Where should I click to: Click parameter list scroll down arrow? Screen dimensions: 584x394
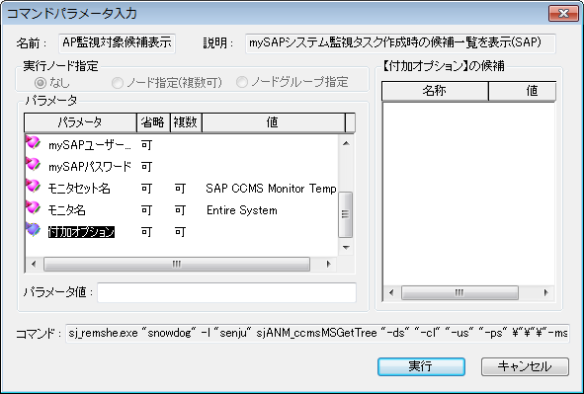(346, 248)
